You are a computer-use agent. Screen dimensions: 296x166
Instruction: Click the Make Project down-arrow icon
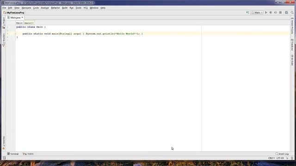coord(247,12)
